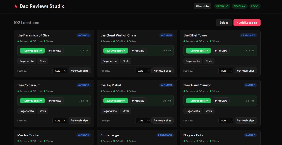Download MP4 for the Colosseum
The width and height of the screenshot is (282, 145).
click(32, 101)
